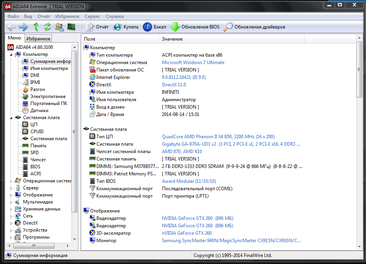This screenshot has height=264, width=366.
Task: Select SPD tree item
Action: point(30,153)
